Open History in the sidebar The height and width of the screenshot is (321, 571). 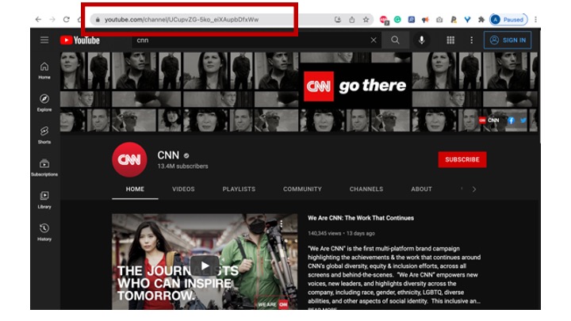(x=44, y=232)
